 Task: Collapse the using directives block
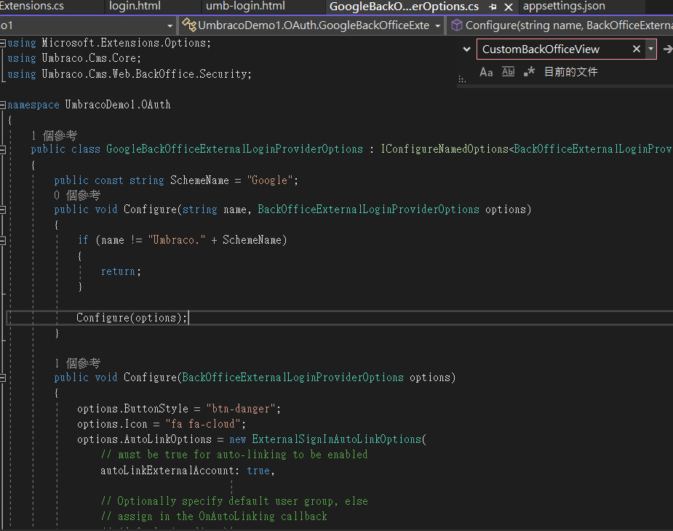(3, 43)
